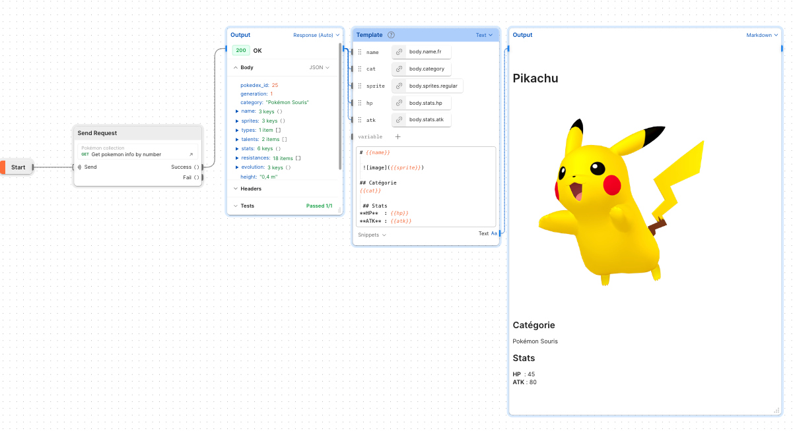Click the link icon beside body.stats.atk

pos(399,119)
